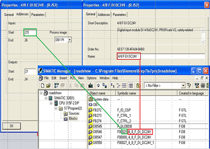
Task: Click the Download to PLC icon
Action: point(90,85)
